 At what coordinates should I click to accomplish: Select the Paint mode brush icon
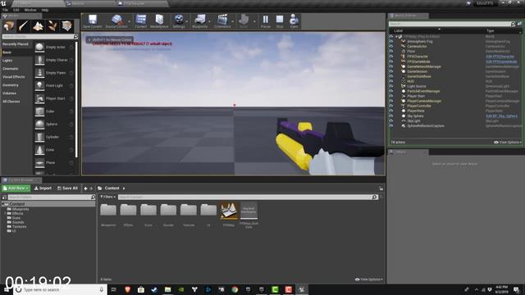[24, 26]
